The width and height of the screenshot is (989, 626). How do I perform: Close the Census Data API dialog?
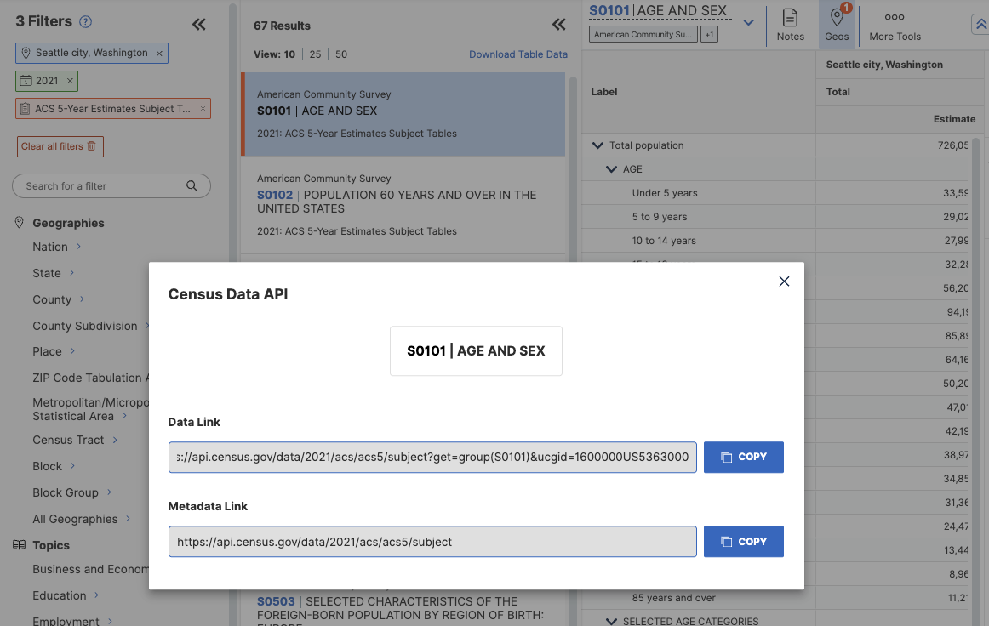[x=784, y=282]
